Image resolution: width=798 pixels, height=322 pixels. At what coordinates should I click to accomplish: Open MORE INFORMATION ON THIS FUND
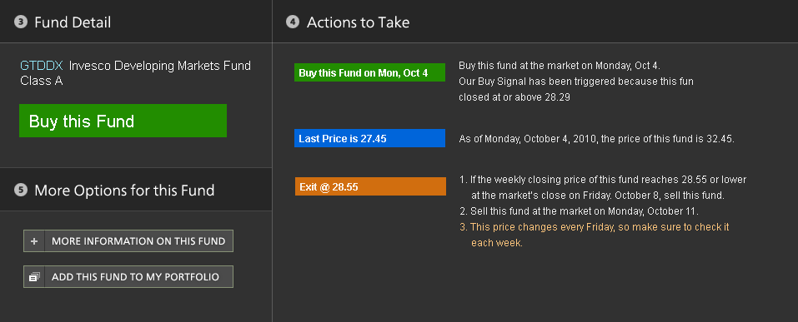pos(128,241)
